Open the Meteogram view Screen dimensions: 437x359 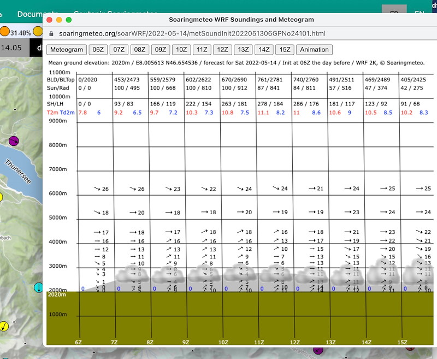tap(66, 50)
